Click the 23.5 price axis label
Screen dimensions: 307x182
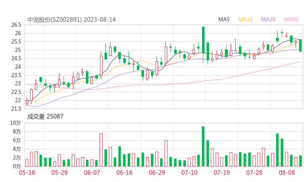point(16,75)
